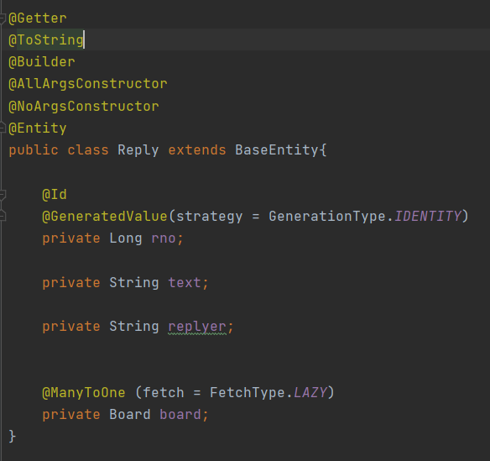The height and width of the screenshot is (461, 490).
Task: Click the Board type name
Action: coord(130,415)
